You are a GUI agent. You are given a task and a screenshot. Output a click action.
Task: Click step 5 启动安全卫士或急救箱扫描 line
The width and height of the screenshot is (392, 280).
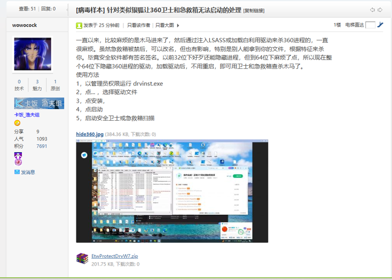[x=115, y=118]
